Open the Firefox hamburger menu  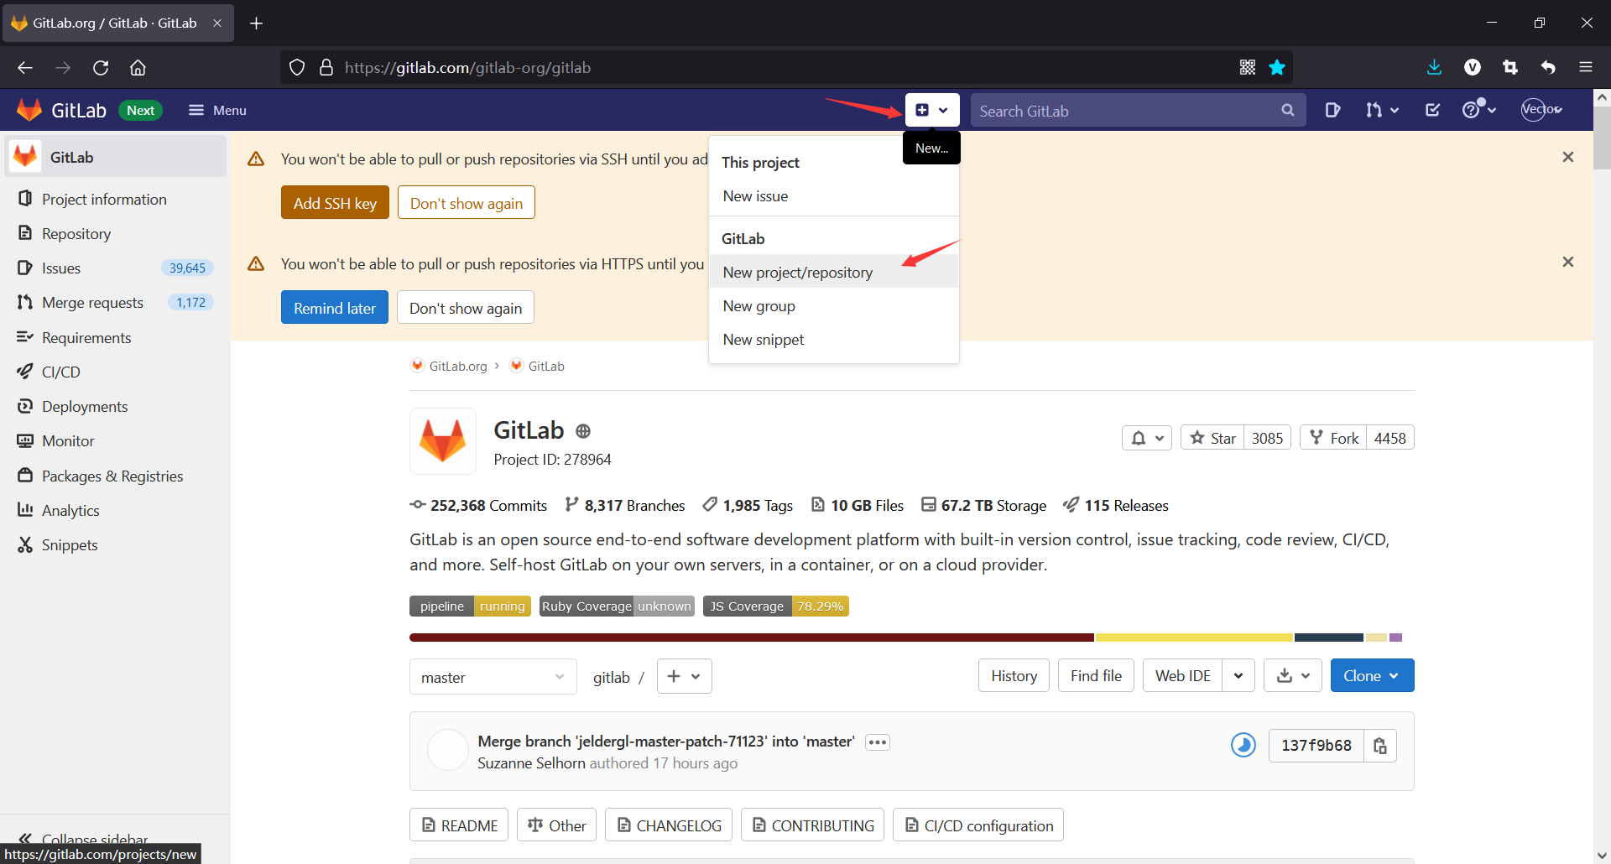click(x=1585, y=68)
